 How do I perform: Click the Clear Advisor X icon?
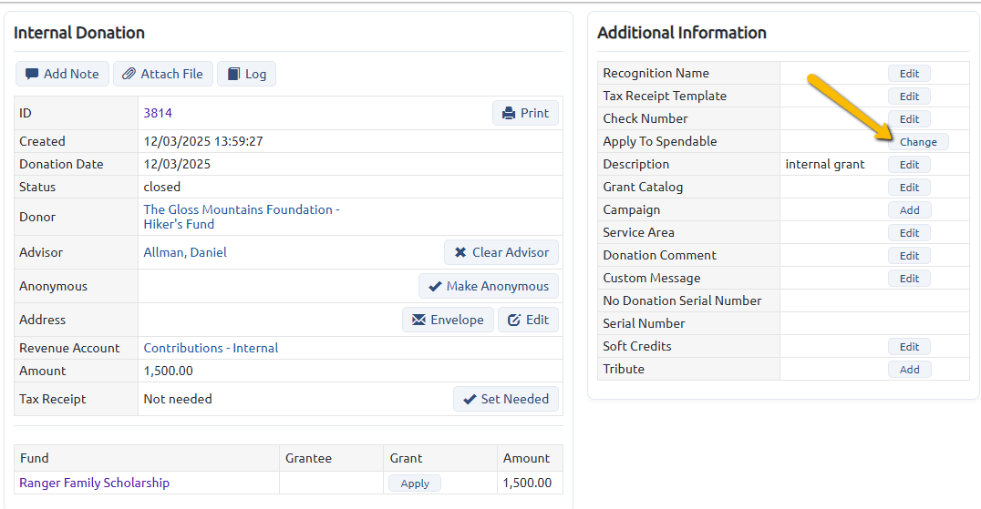[460, 252]
